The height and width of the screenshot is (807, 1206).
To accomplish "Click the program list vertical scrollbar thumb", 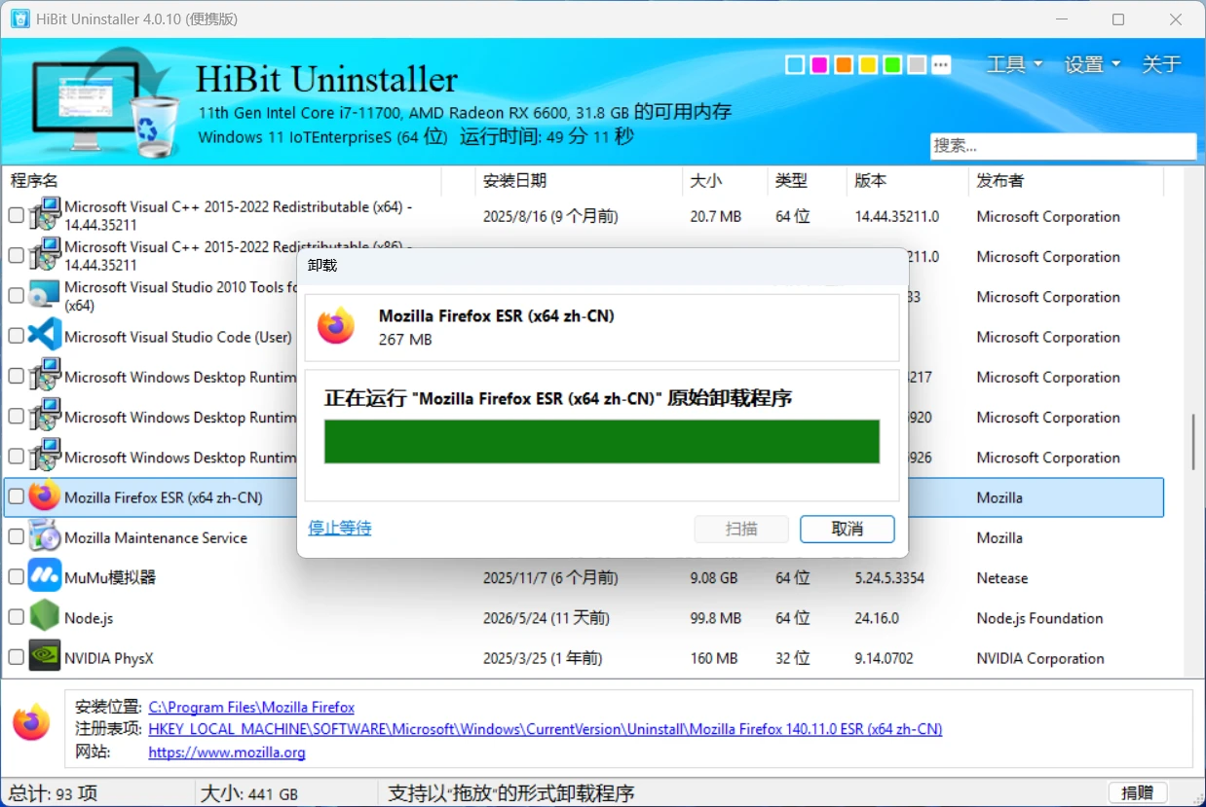I will (1193, 441).
